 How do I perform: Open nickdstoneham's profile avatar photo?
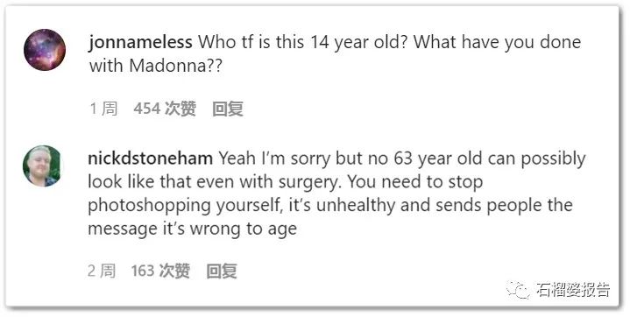(x=42, y=166)
